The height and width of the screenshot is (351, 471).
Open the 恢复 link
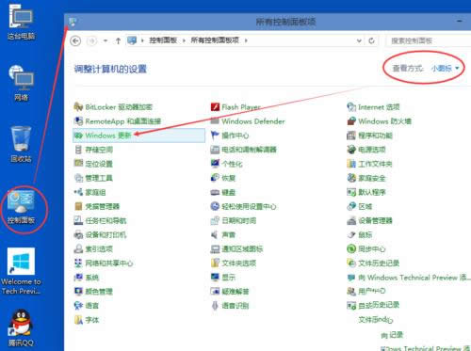pyautogui.click(x=229, y=178)
